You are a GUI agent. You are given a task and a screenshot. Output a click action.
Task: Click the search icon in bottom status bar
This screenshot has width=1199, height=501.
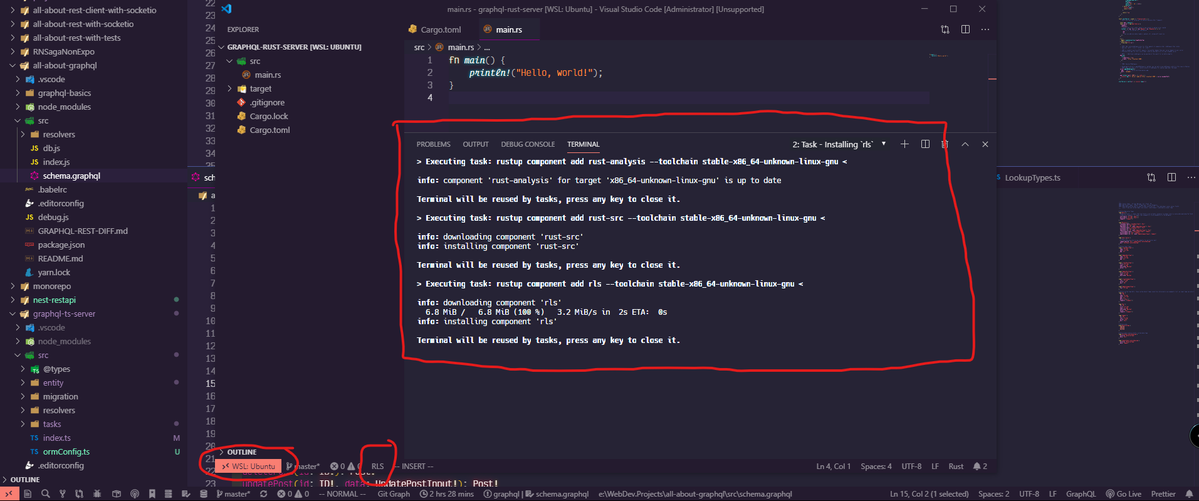tap(45, 494)
